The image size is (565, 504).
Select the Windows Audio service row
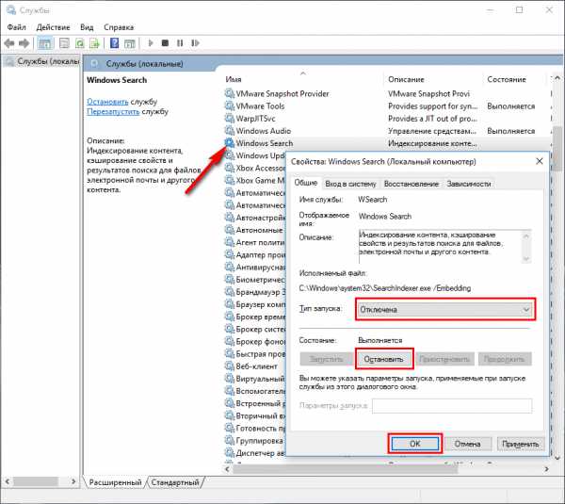(x=387, y=131)
